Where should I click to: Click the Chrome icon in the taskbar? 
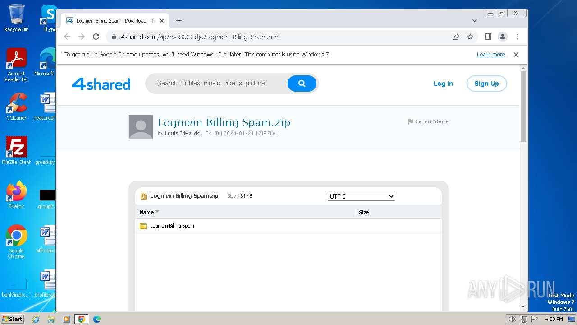click(82, 319)
